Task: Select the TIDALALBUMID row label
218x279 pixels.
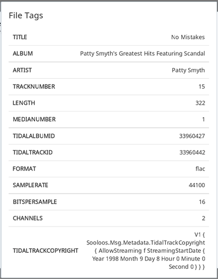Action: [x=33, y=136]
